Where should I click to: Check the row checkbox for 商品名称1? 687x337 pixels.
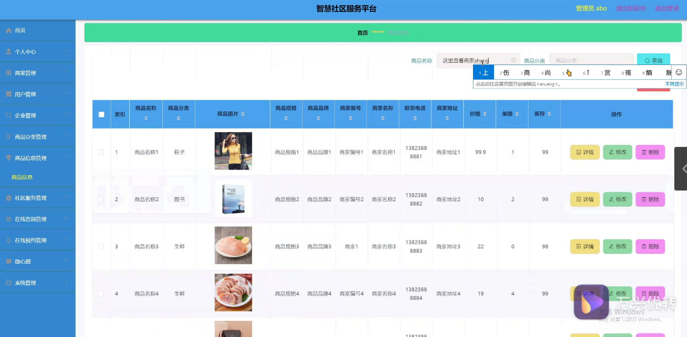(101, 152)
